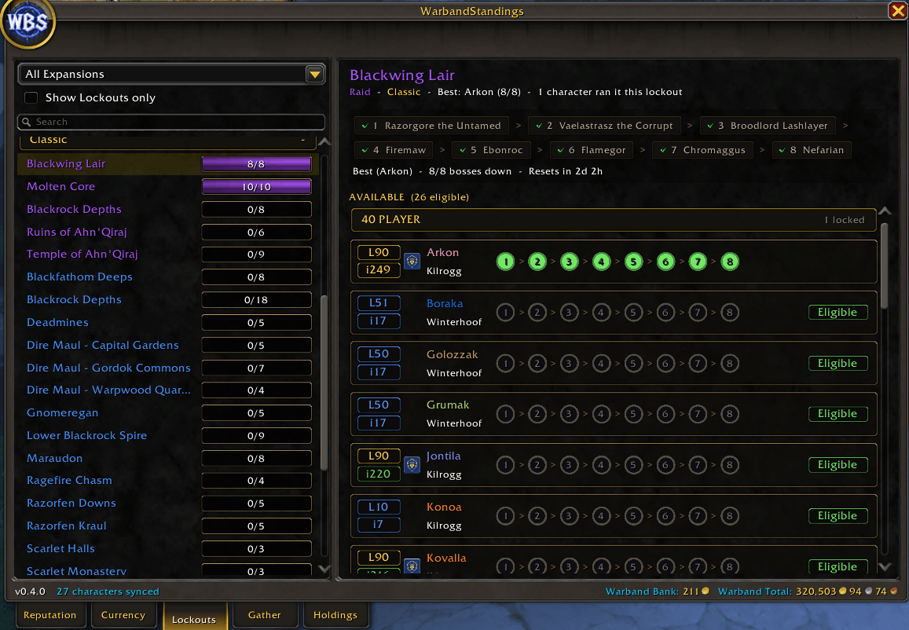
Task: Click the search magnifier icon
Action: tap(26, 122)
